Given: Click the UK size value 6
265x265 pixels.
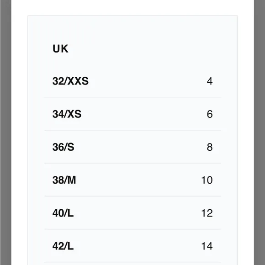Looking at the screenshot, I should pos(210,114).
